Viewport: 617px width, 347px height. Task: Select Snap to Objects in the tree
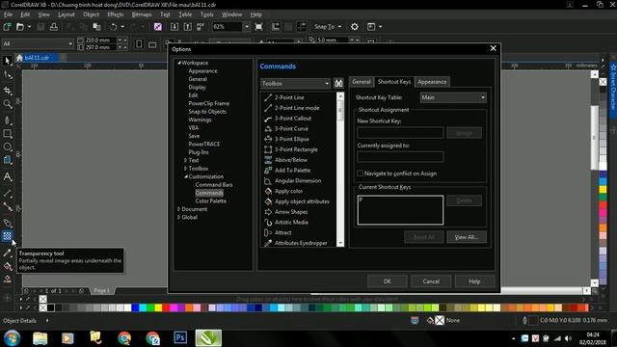pos(207,112)
